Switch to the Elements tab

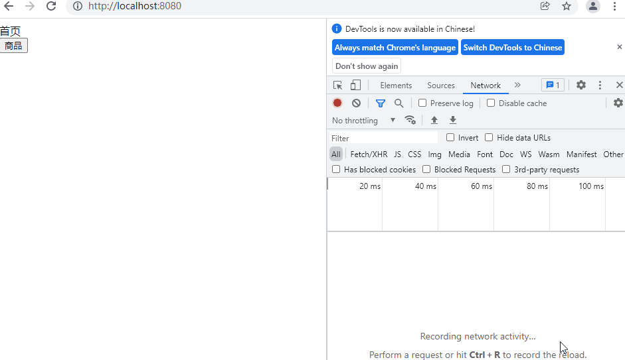pos(396,86)
